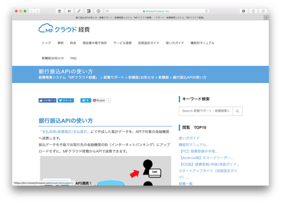Open TOP10 link 使い方ガイド
This screenshot has height=203, width=281.
(189, 138)
